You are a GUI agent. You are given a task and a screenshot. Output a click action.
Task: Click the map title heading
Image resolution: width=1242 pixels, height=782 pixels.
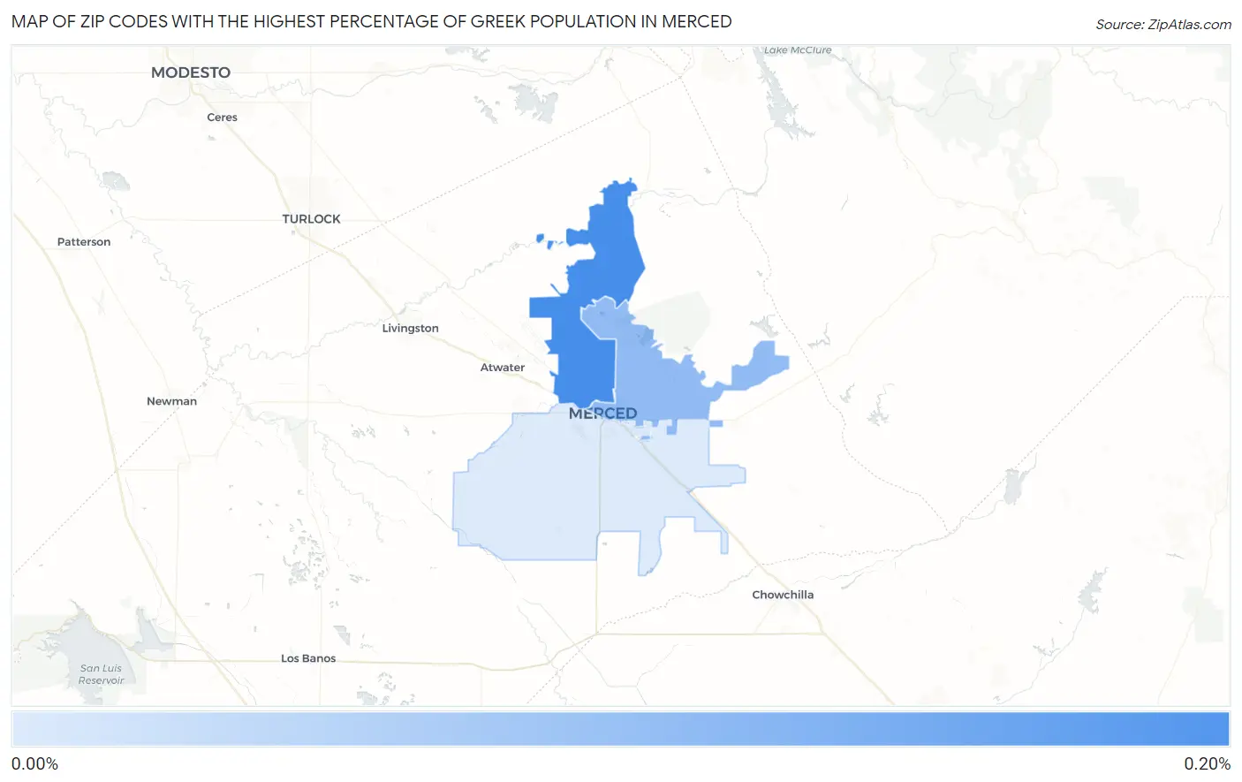371,21
